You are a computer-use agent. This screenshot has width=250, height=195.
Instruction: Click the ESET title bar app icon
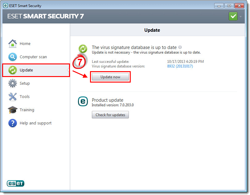[x=5, y=6]
